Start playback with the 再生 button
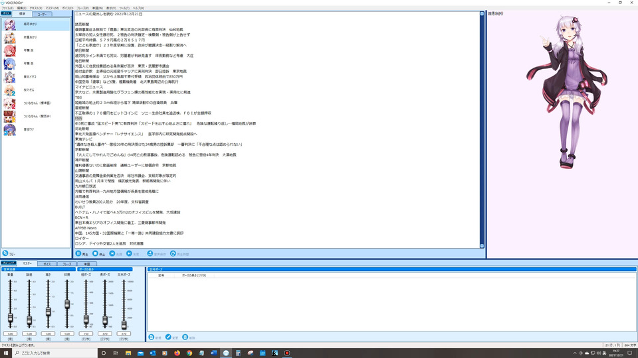This screenshot has height=358, width=638. [82, 254]
